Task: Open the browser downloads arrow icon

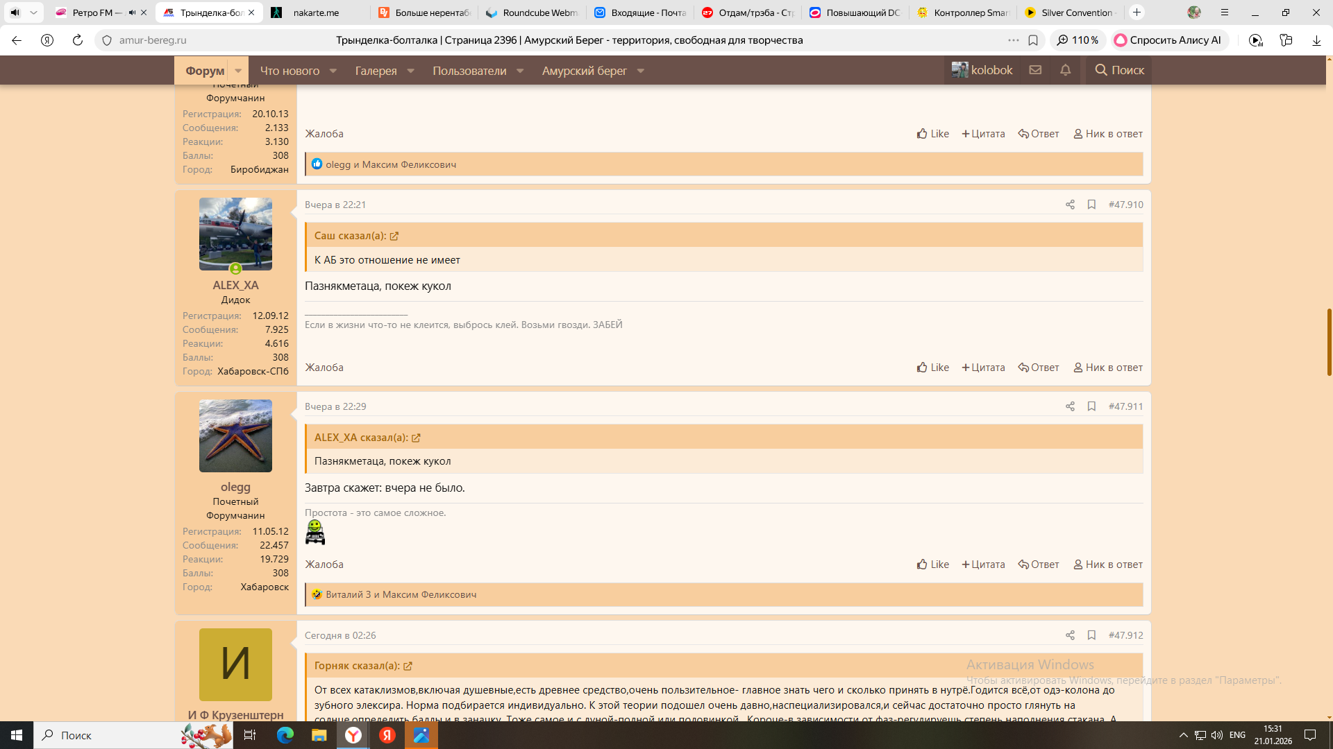Action: (1316, 40)
